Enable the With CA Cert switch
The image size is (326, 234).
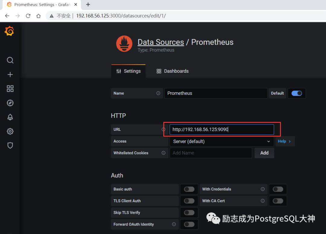(x=278, y=201)
